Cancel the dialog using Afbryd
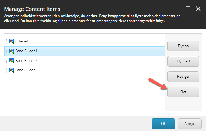 (x=190, y=124)
